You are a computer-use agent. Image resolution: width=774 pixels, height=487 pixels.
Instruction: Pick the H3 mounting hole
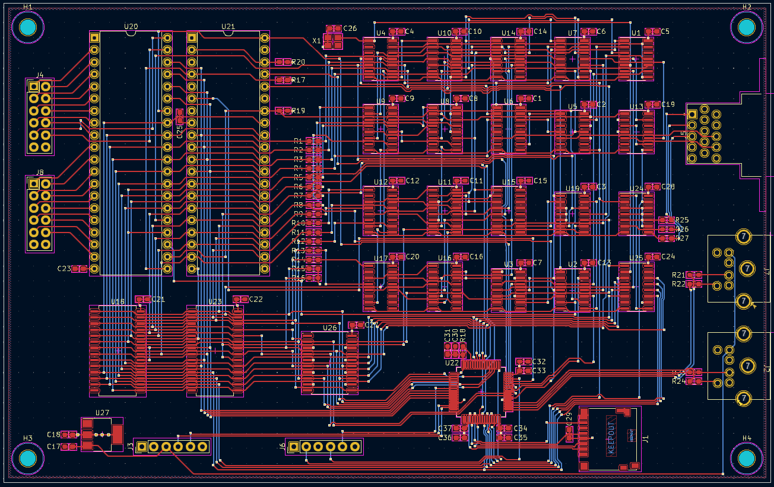coord(28,459)
